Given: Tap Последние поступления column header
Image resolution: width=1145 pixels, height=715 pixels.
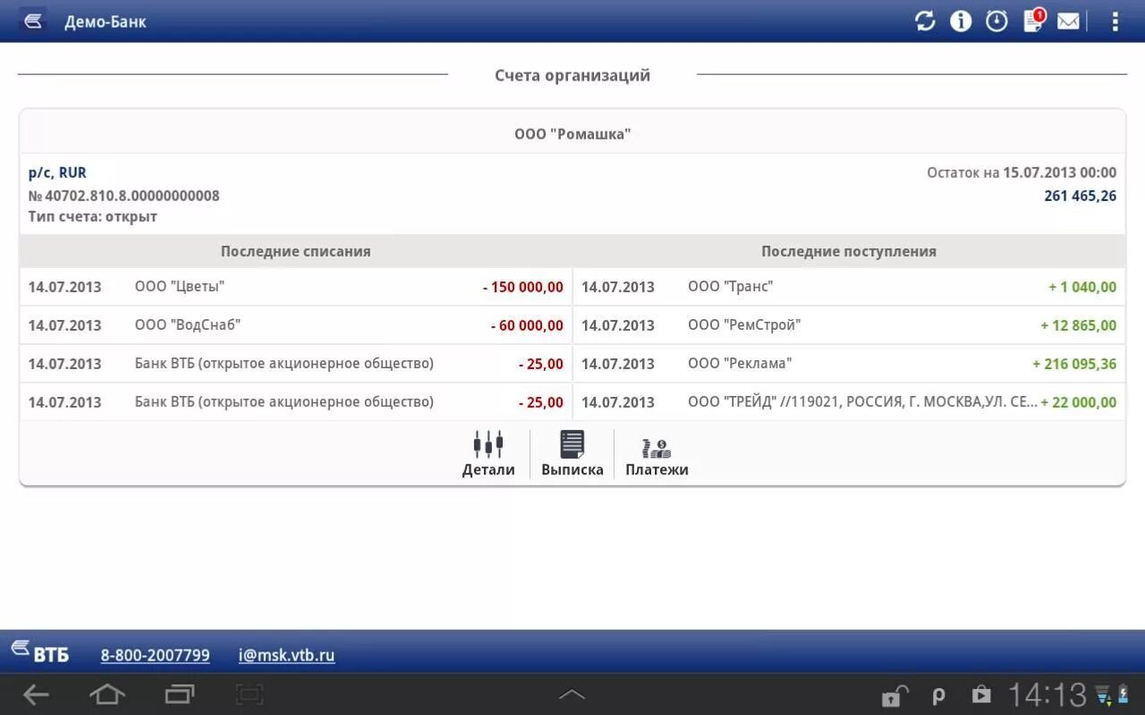Looking at the screenshot, I should click(849, 251).
